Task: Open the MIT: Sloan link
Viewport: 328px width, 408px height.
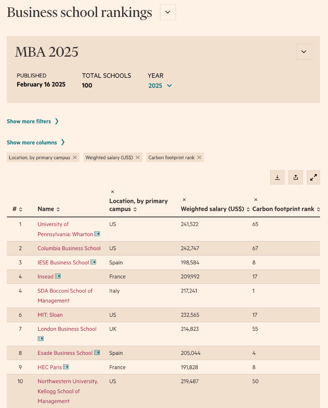Action: [50, 315]
